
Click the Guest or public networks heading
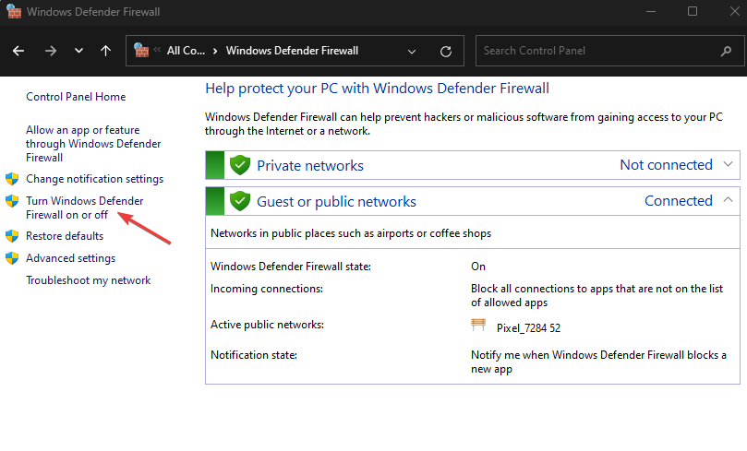click(x=336, y=202)
